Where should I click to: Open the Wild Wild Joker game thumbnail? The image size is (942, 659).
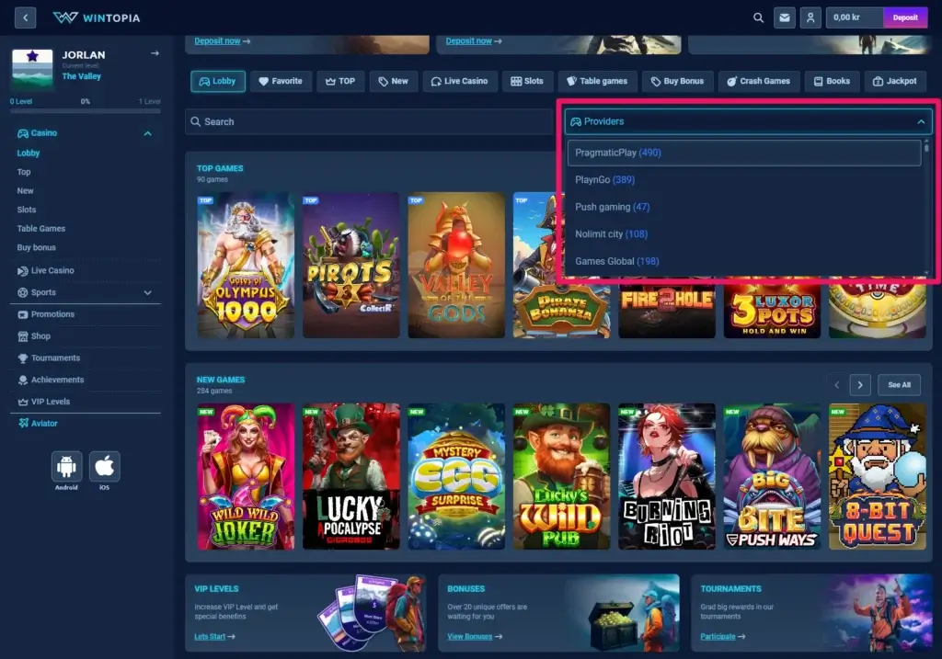point(246,476)
